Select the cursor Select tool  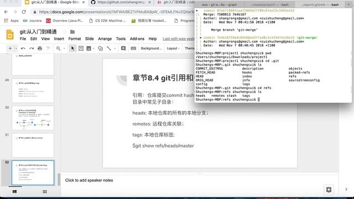(72, 48)
